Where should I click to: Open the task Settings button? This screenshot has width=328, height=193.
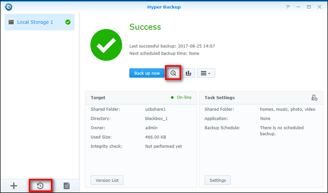[x=217, y=180]
